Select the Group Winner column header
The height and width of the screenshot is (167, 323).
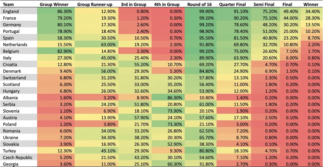click(x=54, y=5)
